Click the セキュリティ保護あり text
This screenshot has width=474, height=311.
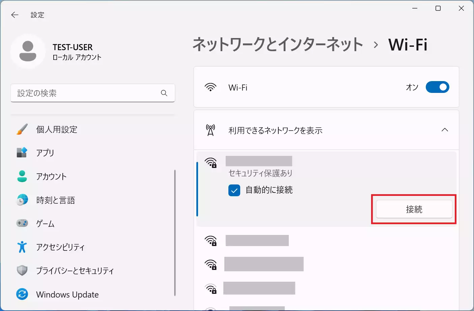(x=260, y=173)
